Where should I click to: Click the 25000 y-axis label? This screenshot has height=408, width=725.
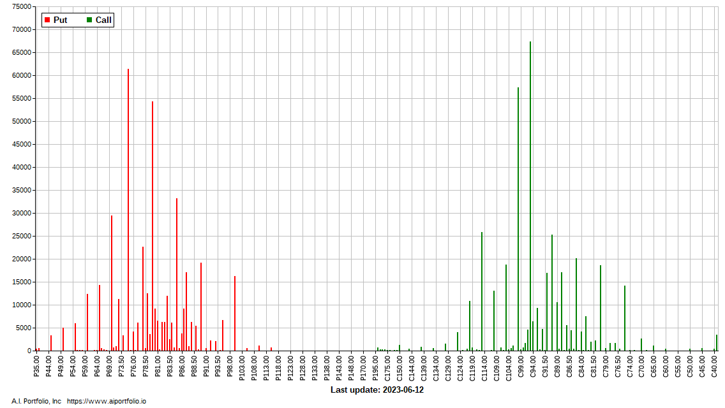click(22, 236)
